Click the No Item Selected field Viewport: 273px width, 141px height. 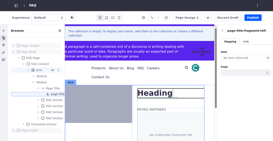(x=242, y=58)
